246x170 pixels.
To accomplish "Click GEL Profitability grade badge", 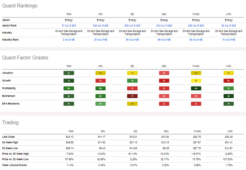I will click(x=164, y=88).
